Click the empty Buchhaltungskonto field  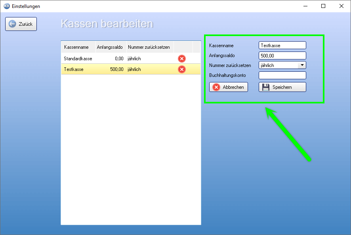[282, 75]
